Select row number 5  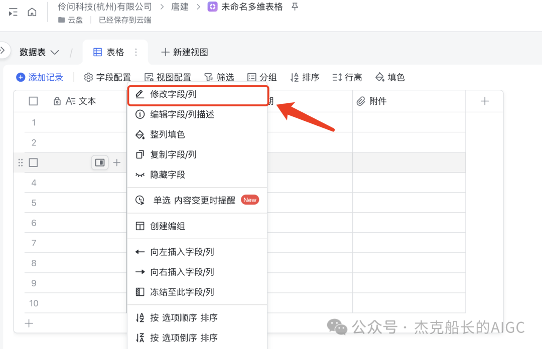click(x=34, y=203)
